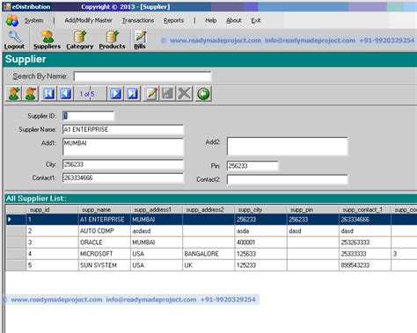Screen dimensions: 417x333
Task: Click the asdasd address cell
Action: [157, 231]
